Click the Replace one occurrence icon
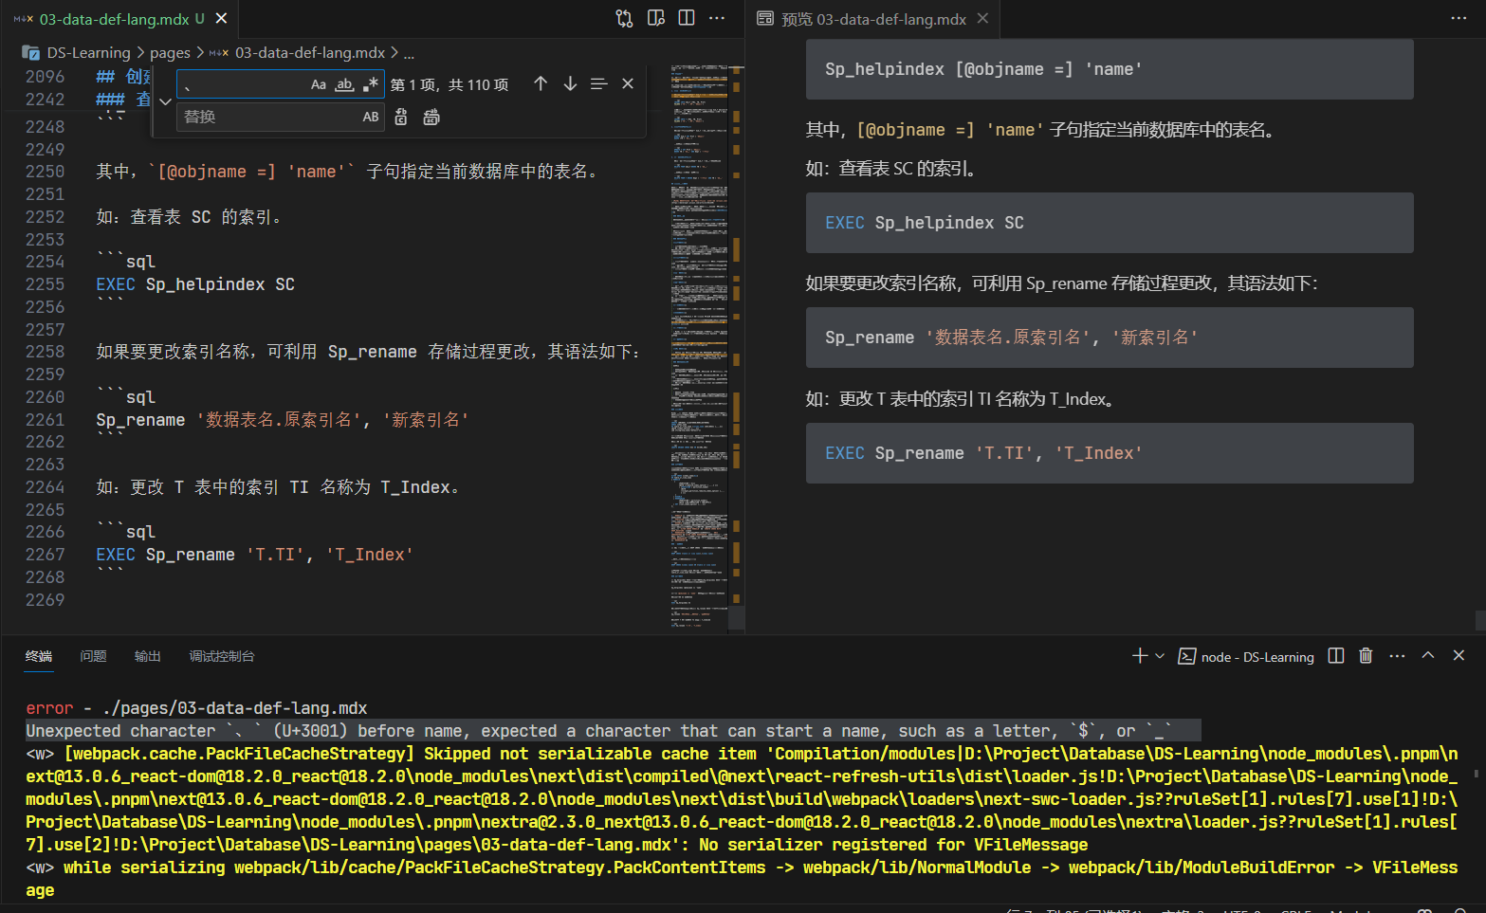Viewport: 1486px width, 913px height. (x=400, y=117)
